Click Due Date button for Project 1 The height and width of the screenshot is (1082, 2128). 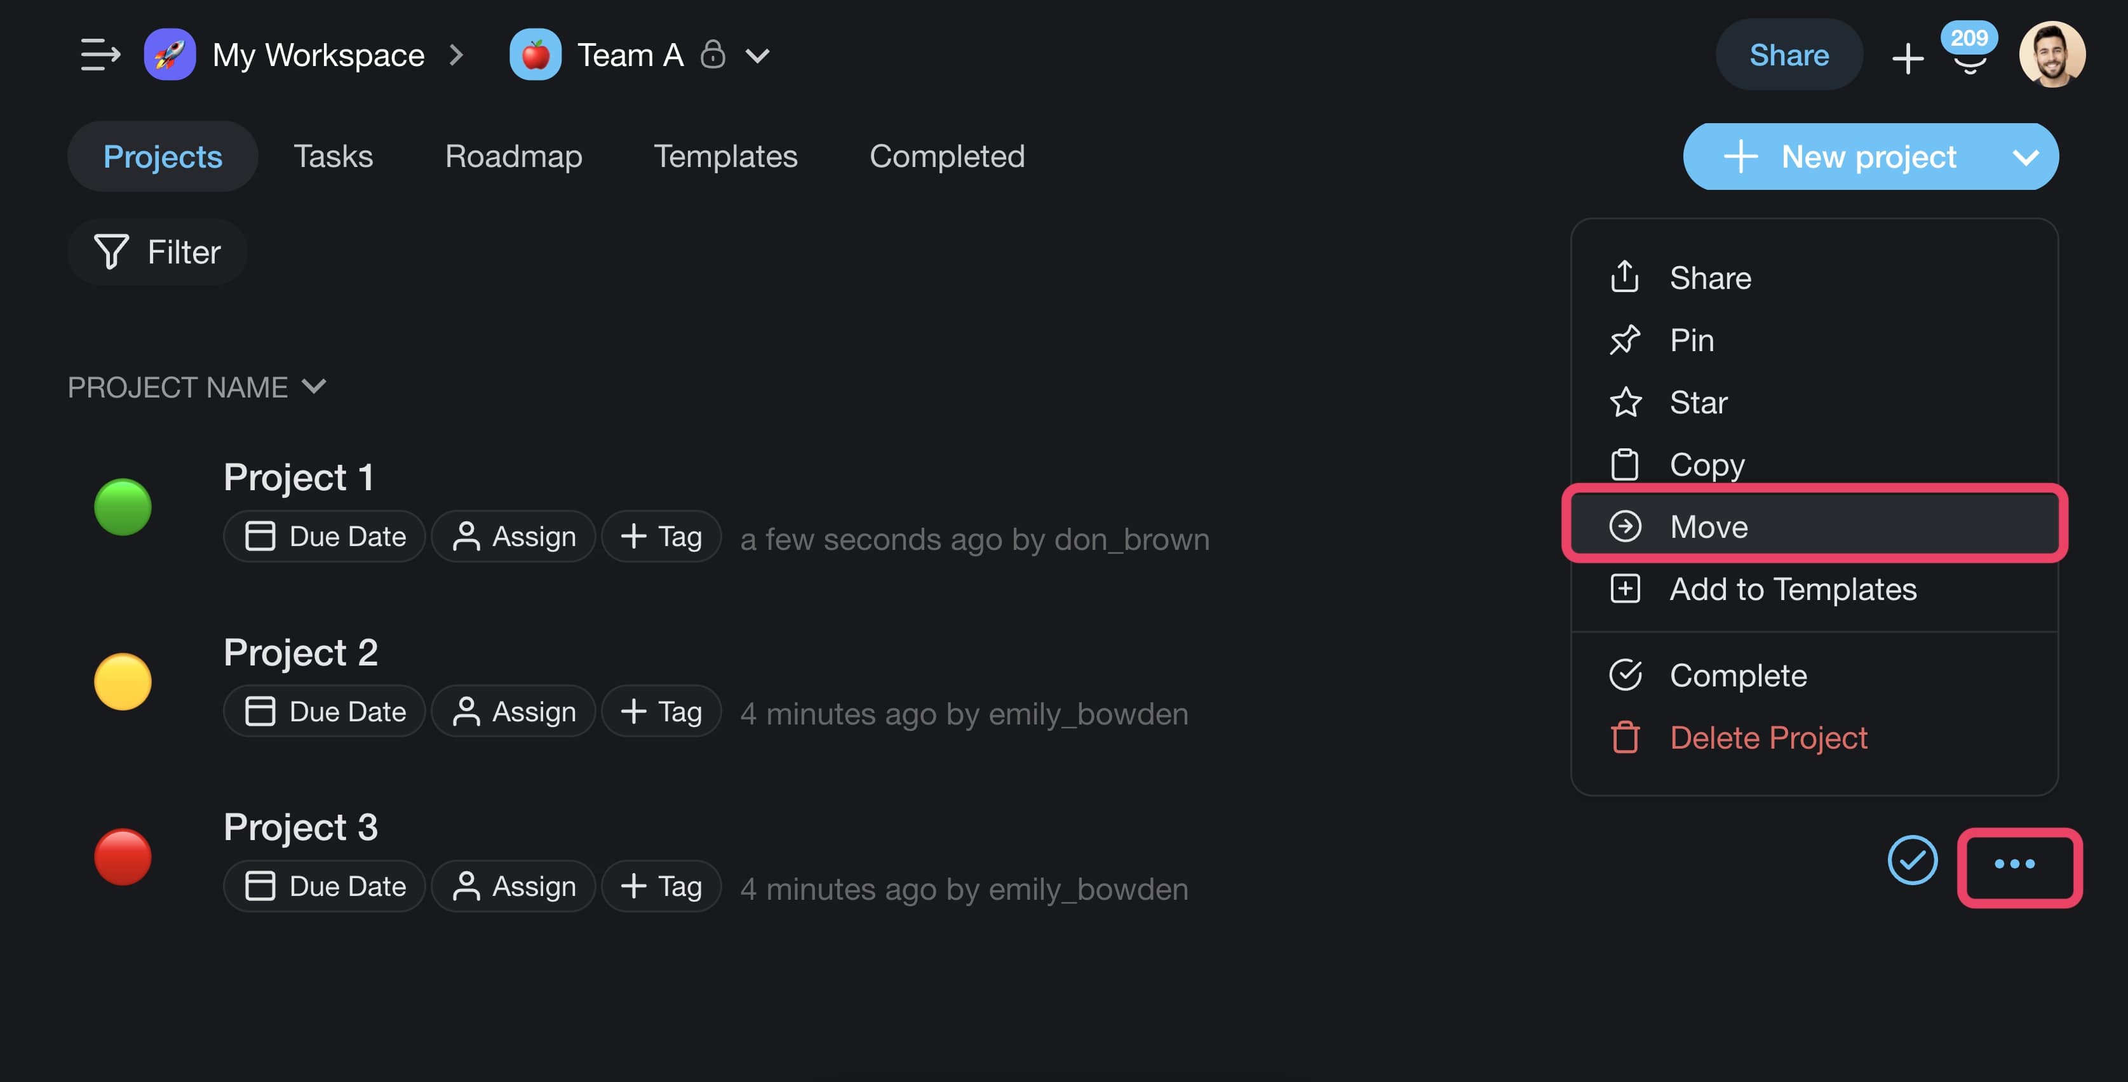[325, 536]
